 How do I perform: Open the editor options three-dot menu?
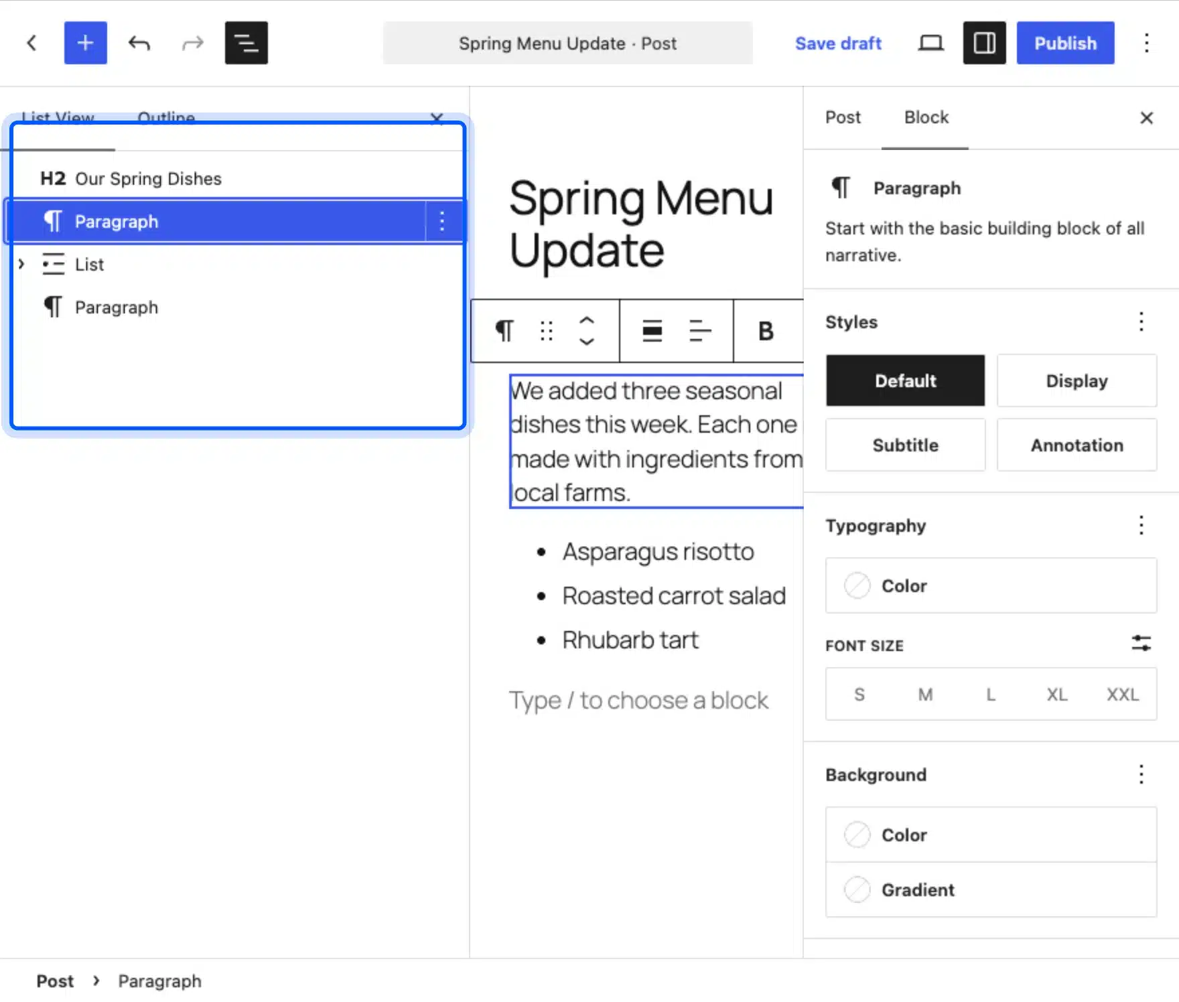pos(1146,43)
